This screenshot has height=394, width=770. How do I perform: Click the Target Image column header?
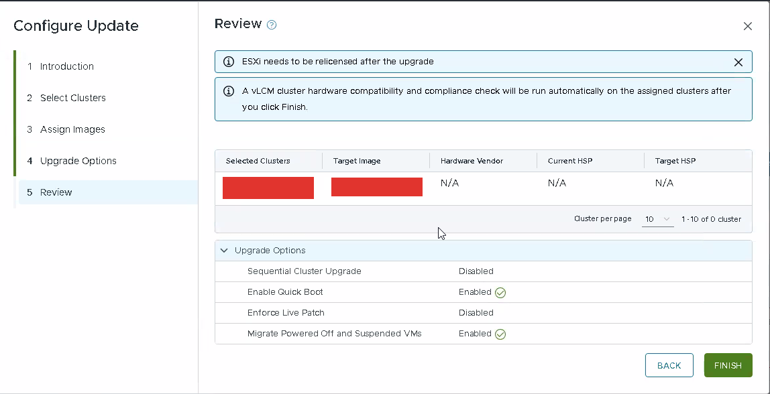[x=357, y=161]
